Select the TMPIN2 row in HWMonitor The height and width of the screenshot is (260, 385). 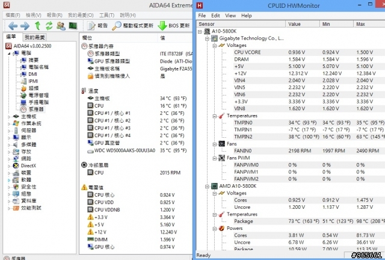(x=309, y=137)
